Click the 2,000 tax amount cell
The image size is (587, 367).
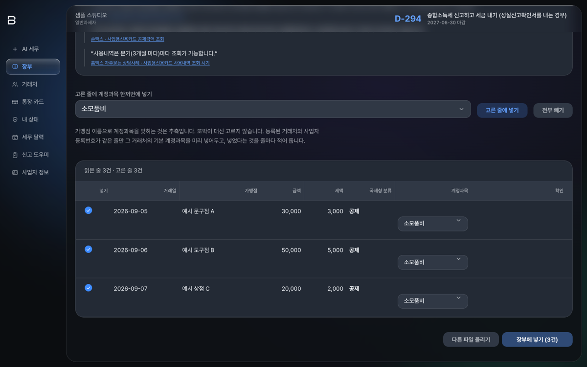(336, 289)
